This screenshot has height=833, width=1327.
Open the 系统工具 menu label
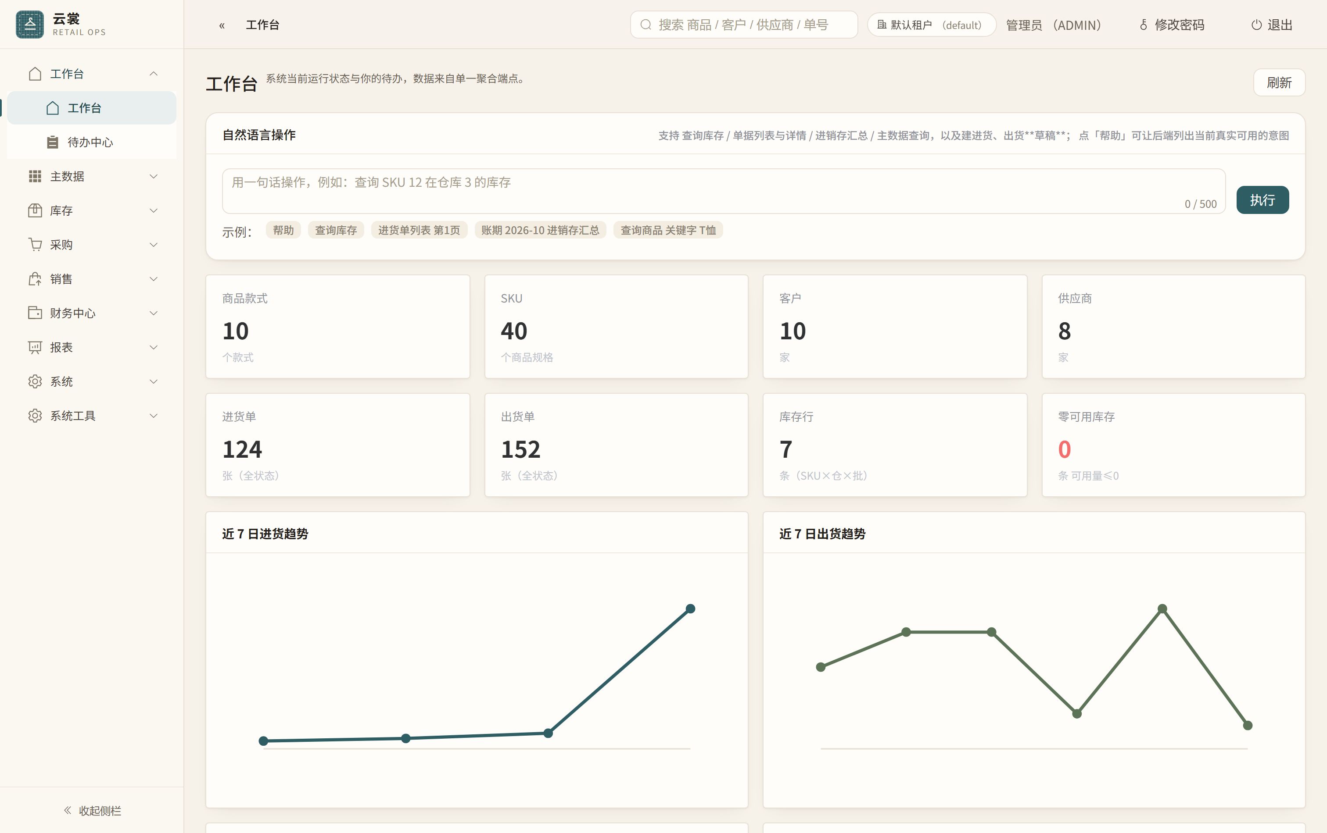[73, 416]
